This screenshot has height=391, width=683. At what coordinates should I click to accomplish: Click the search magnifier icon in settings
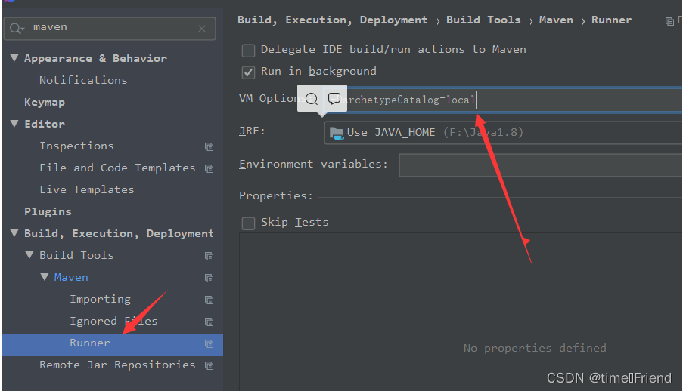tap(17, 29)
